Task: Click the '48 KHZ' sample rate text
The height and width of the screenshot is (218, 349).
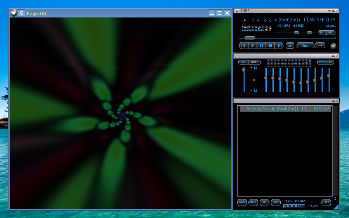Action: coord(299,26)
